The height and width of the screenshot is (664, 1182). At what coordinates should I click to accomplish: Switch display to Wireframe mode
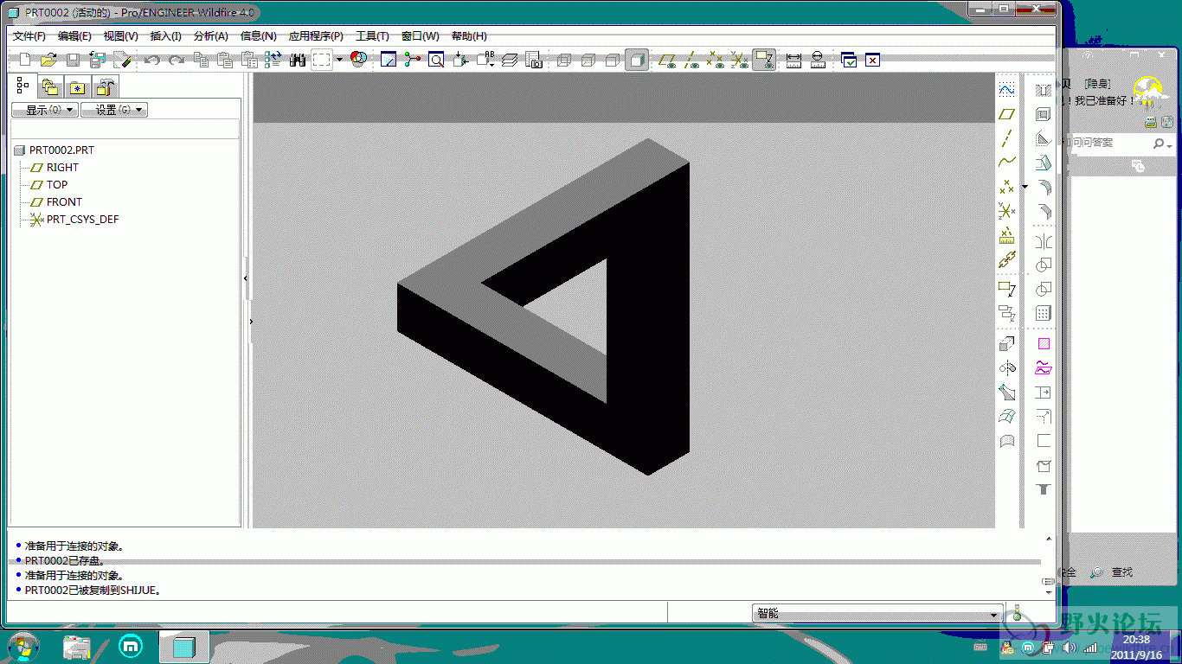565,60
